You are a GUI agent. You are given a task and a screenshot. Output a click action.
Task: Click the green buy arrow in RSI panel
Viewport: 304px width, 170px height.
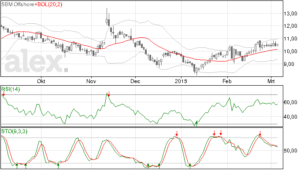coord(197,123)
